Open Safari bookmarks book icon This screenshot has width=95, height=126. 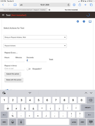click(15, 5)
